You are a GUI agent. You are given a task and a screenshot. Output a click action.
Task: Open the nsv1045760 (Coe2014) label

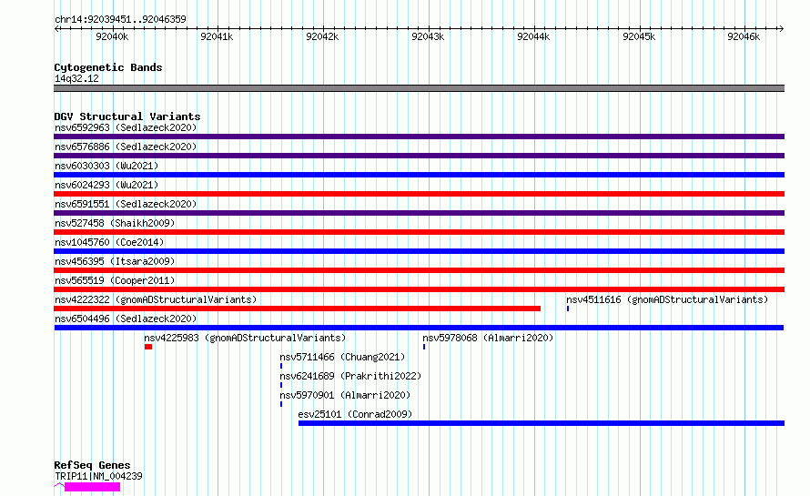click(x=109, y=242)
